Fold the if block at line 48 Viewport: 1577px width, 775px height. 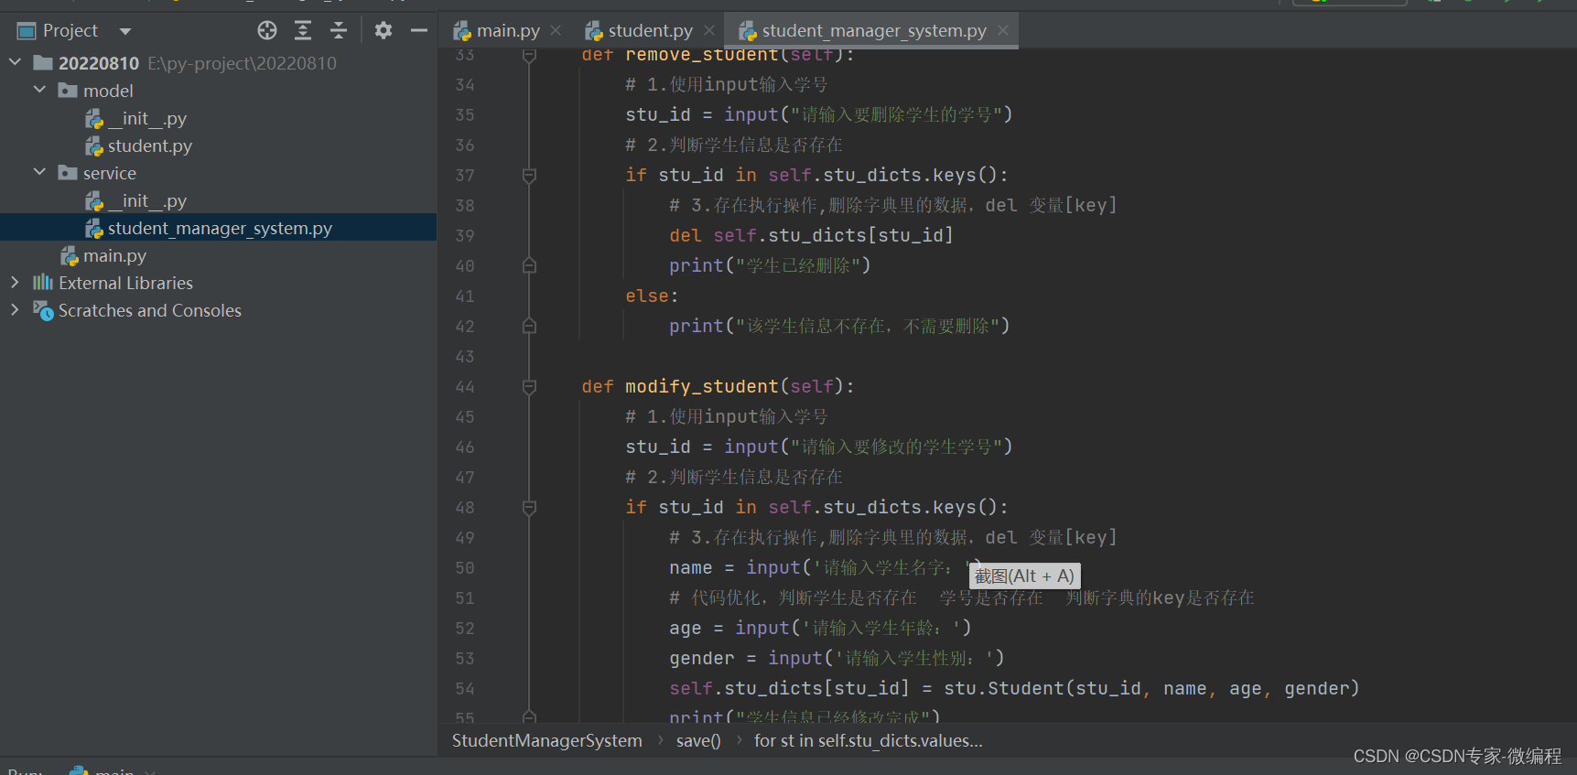529,507
